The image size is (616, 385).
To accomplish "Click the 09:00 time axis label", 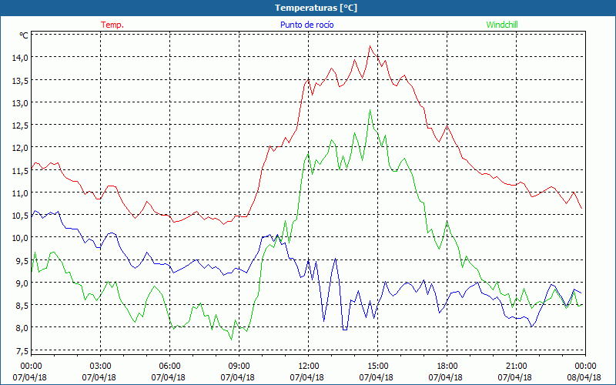I will (x=239, y=366).
